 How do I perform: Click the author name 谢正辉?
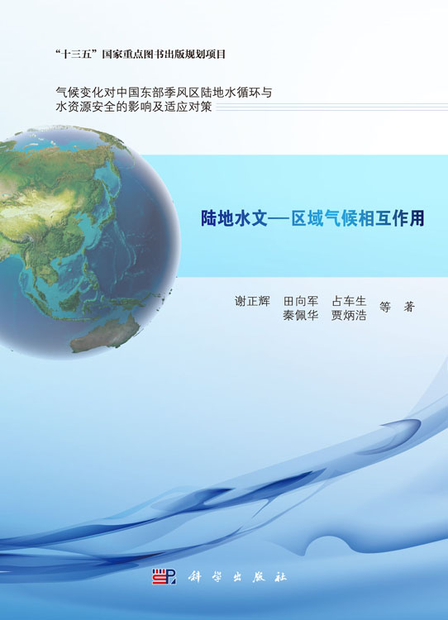point(252,301)
